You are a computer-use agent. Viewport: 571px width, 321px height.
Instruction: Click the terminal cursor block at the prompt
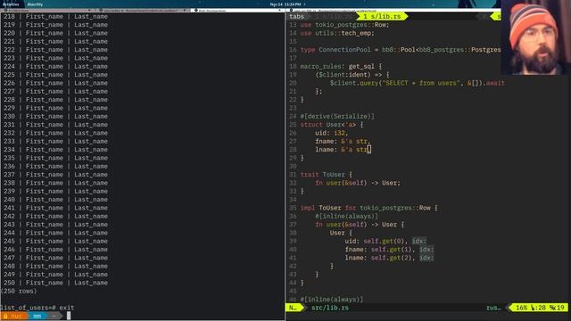[69, 316]
